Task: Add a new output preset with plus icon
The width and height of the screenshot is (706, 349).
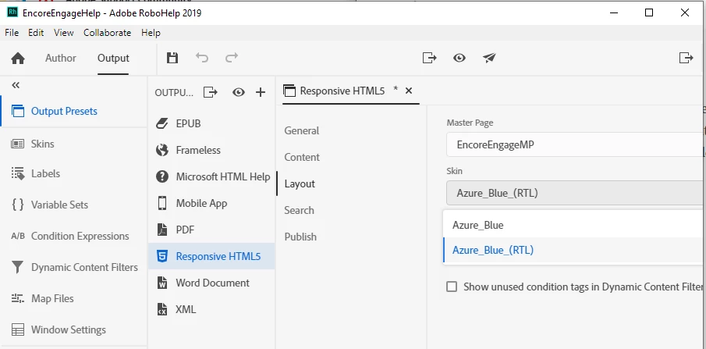Action: (261, 92)
